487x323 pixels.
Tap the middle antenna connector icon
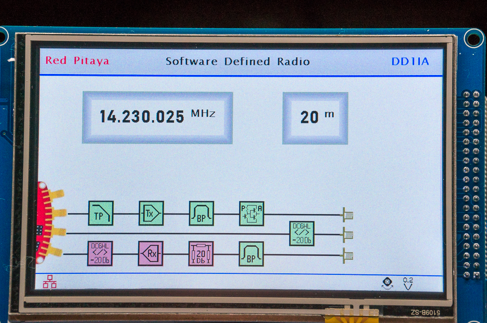coord(348,235)
